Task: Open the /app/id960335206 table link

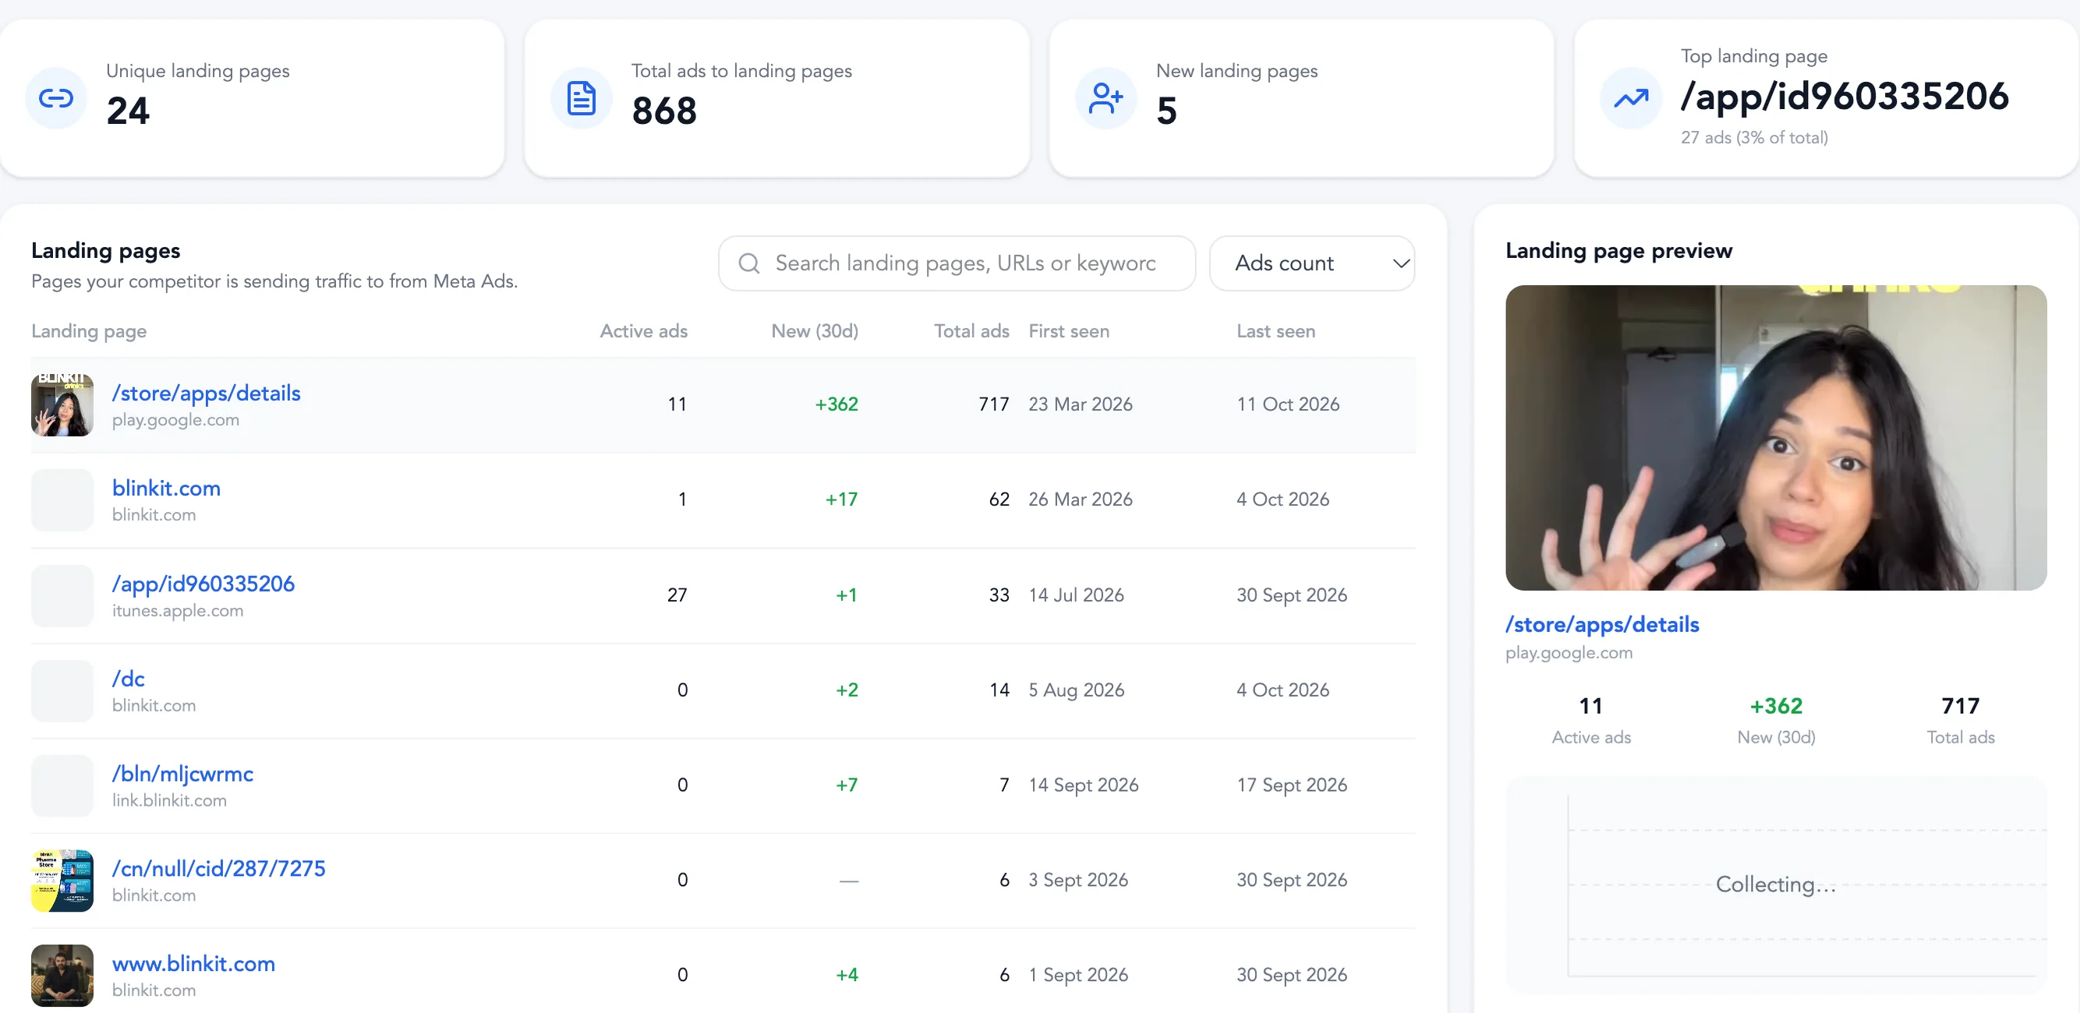Action: click(203, 584)
